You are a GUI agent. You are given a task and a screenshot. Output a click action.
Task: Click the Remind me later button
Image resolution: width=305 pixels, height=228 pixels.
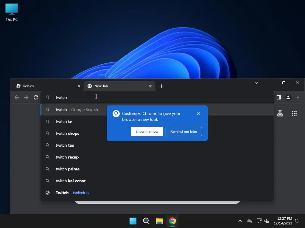pos(183,132)
